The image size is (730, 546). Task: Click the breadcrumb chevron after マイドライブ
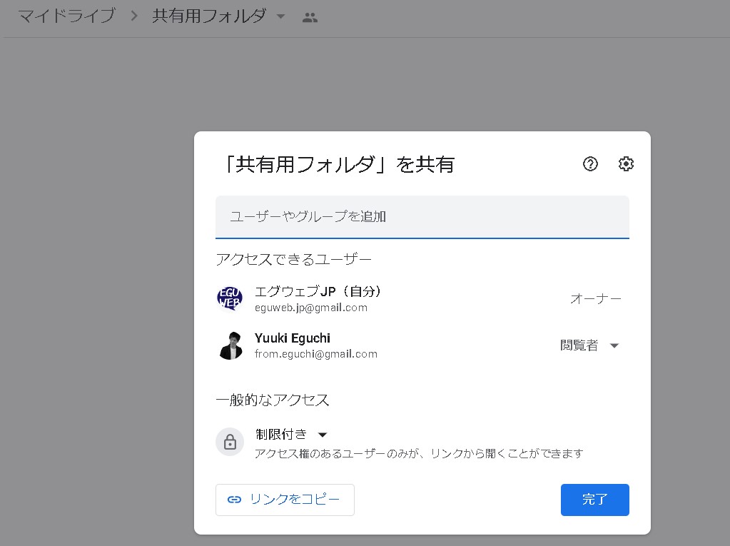[x=133, y=16]
